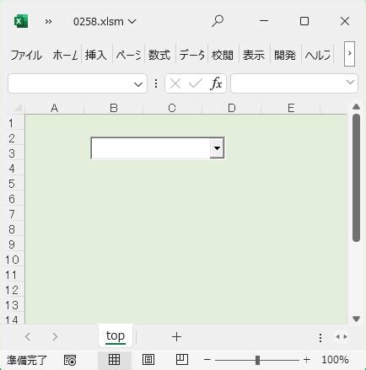This screenshot has height=370, width=366.
Task: Expand the formula bar chevron
Action: click(x=350, y=83)
